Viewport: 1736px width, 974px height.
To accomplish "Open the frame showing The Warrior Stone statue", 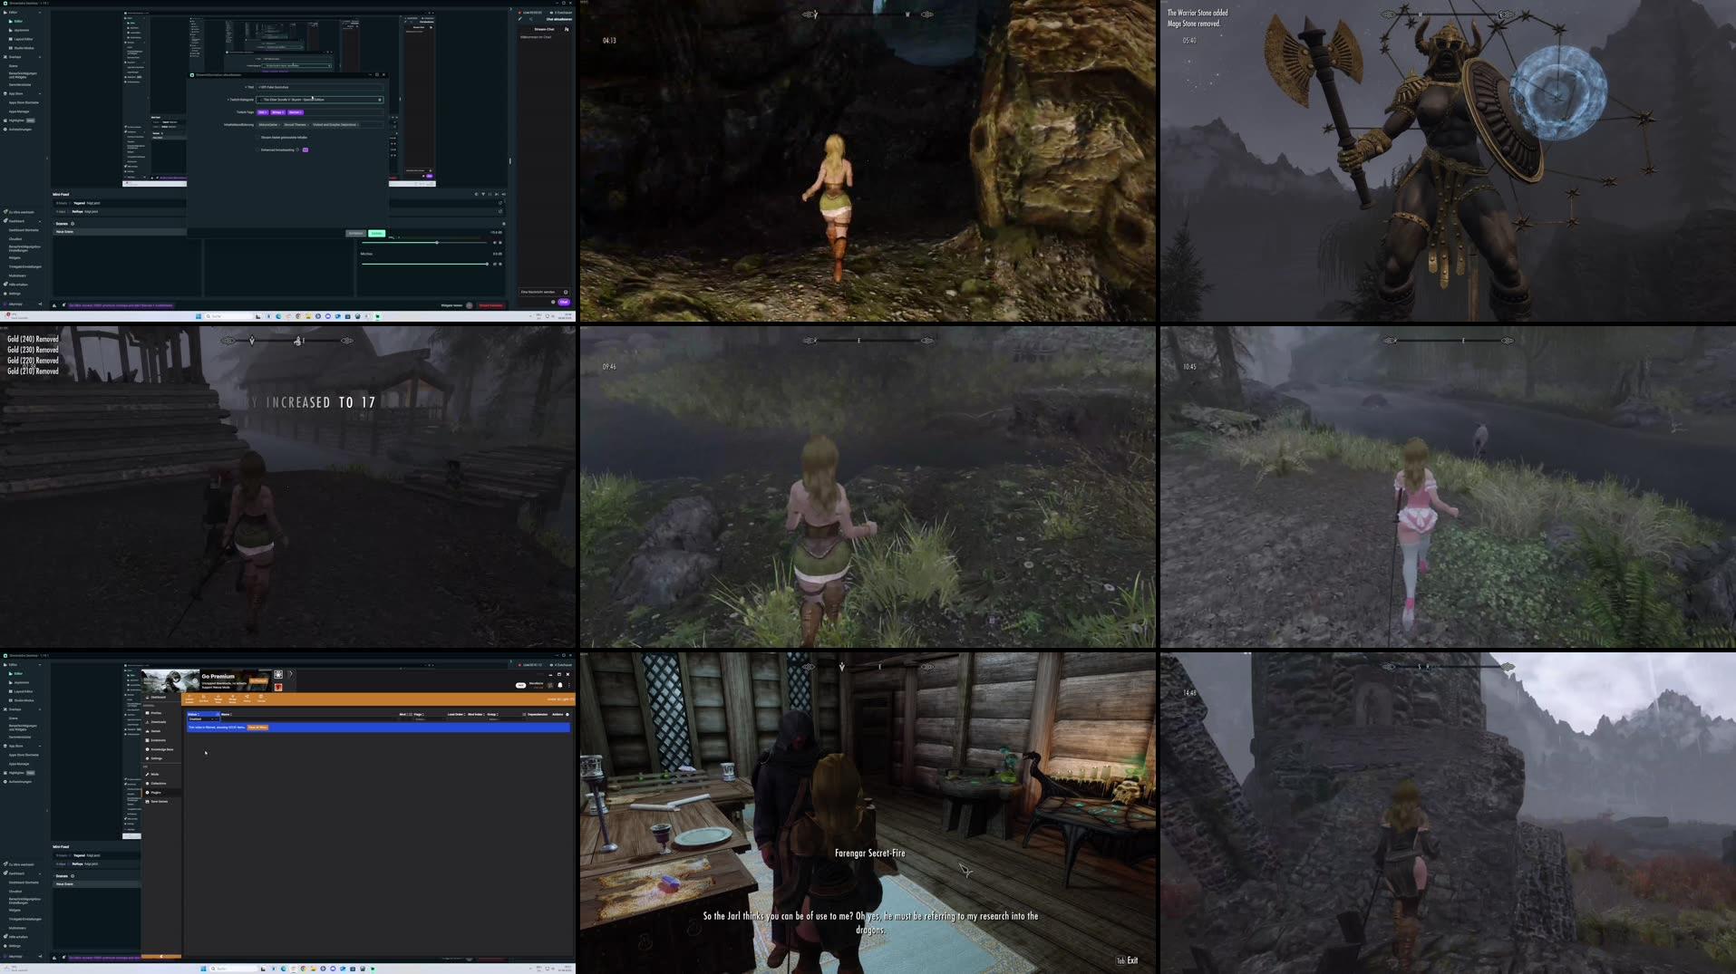I will (x=1448, y=160).
